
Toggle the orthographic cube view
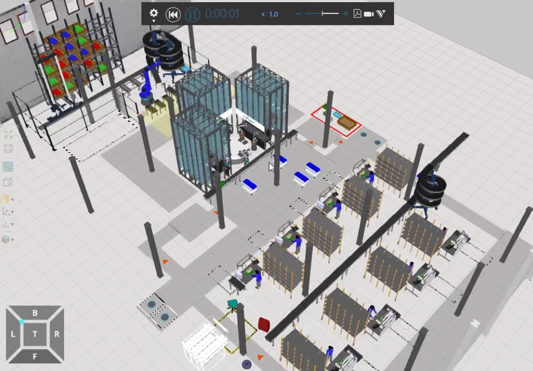pos(8,183)
